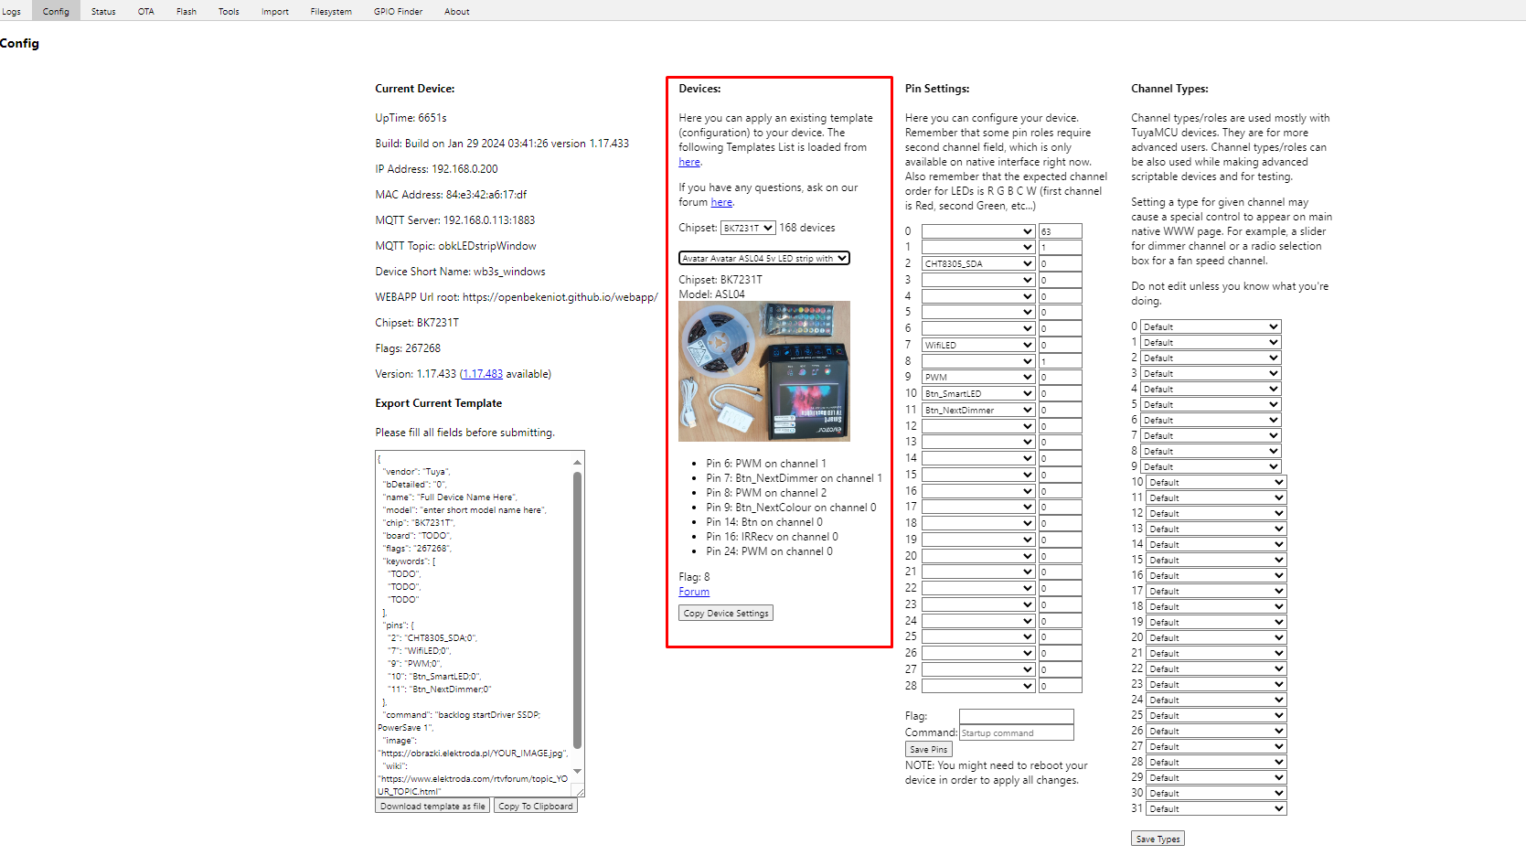
Task: Click pin 20 channel value field
Action: click(x=1061, y=556)
